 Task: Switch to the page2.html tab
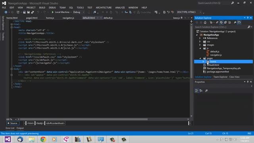32,18
